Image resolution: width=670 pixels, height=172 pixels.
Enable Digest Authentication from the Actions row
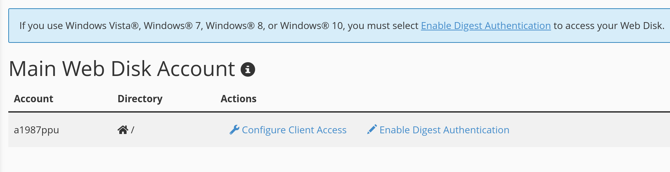(x=444, y=130)
